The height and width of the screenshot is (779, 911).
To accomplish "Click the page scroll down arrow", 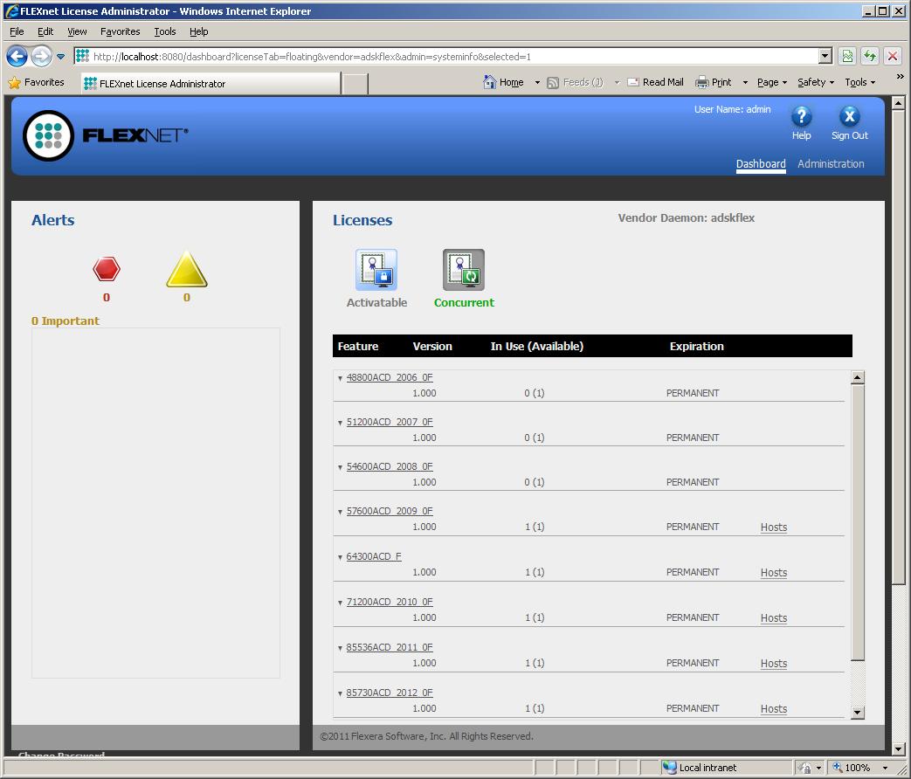I will pyautogui.click(x=898, y=750).
